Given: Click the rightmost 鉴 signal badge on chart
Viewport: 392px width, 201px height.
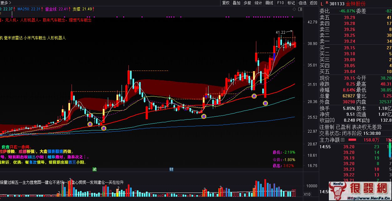Looking at the screenshot, I should point(265,103).
